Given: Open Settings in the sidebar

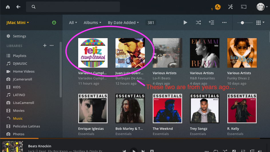Looking at the screenshot, I should (19, 36).
